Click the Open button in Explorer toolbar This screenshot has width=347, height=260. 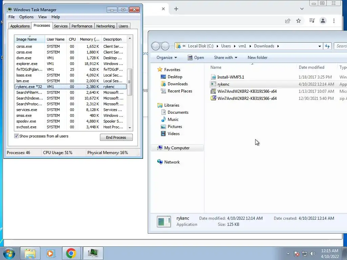click(x=196, y=58)
